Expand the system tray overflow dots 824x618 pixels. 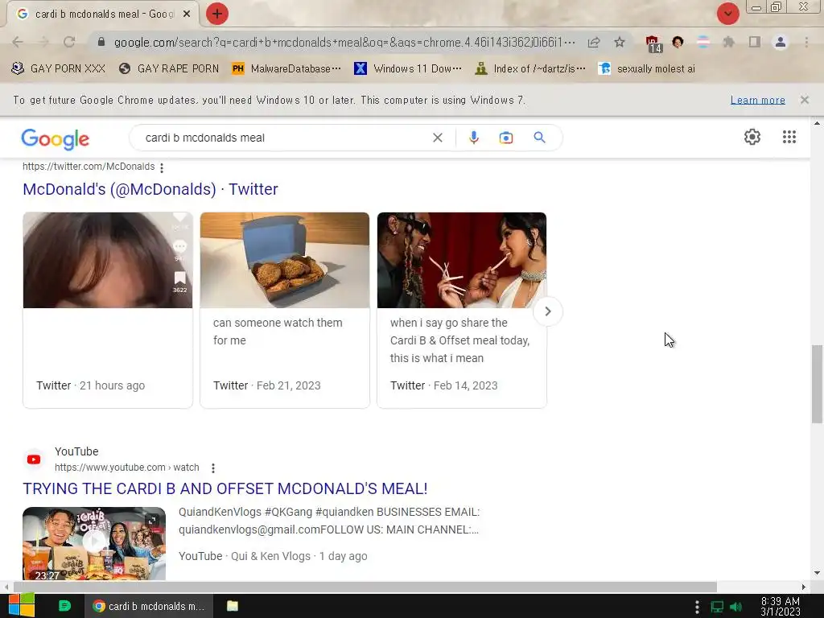coord(697,607)
